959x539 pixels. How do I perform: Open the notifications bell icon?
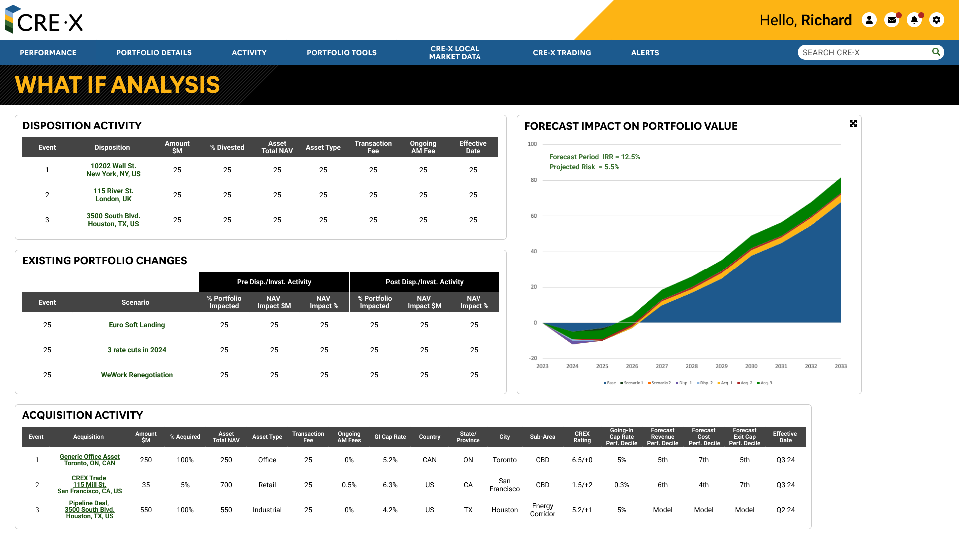[914, 20]
